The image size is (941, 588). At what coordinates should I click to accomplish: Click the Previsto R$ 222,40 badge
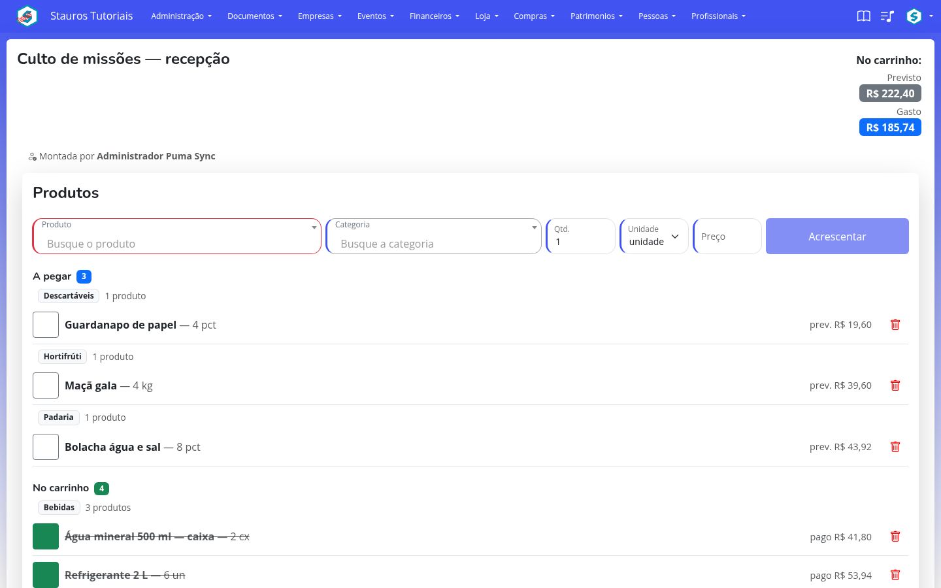coord(890,93)
